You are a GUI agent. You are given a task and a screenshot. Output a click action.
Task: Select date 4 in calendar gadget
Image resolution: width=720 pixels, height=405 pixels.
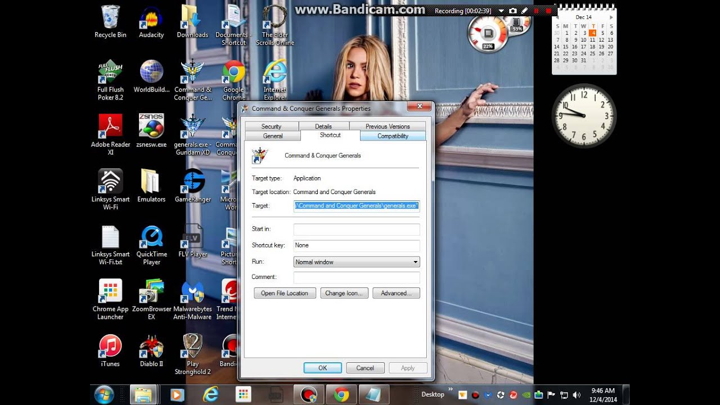[x=593, y=33]
